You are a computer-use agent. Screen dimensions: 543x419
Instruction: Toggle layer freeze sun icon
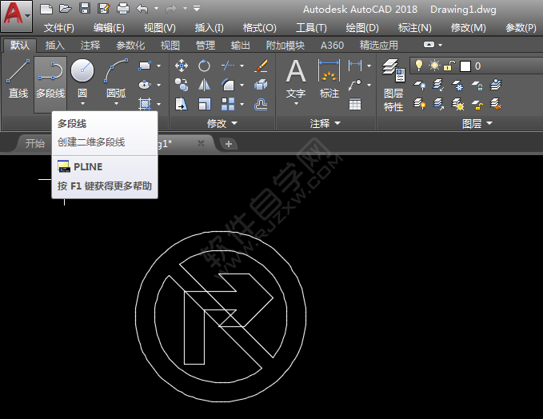[x=434, y=66]
